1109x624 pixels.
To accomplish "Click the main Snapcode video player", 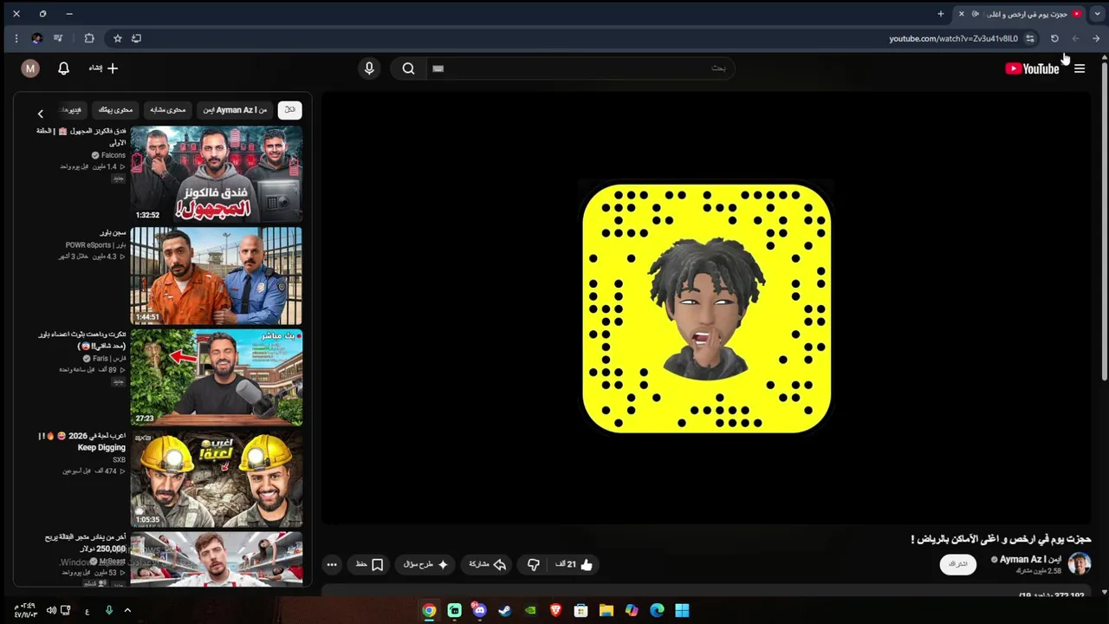I will 706,308.
